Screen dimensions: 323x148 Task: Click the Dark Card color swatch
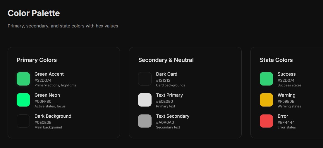pyautogui.click(x=145, y=79)
